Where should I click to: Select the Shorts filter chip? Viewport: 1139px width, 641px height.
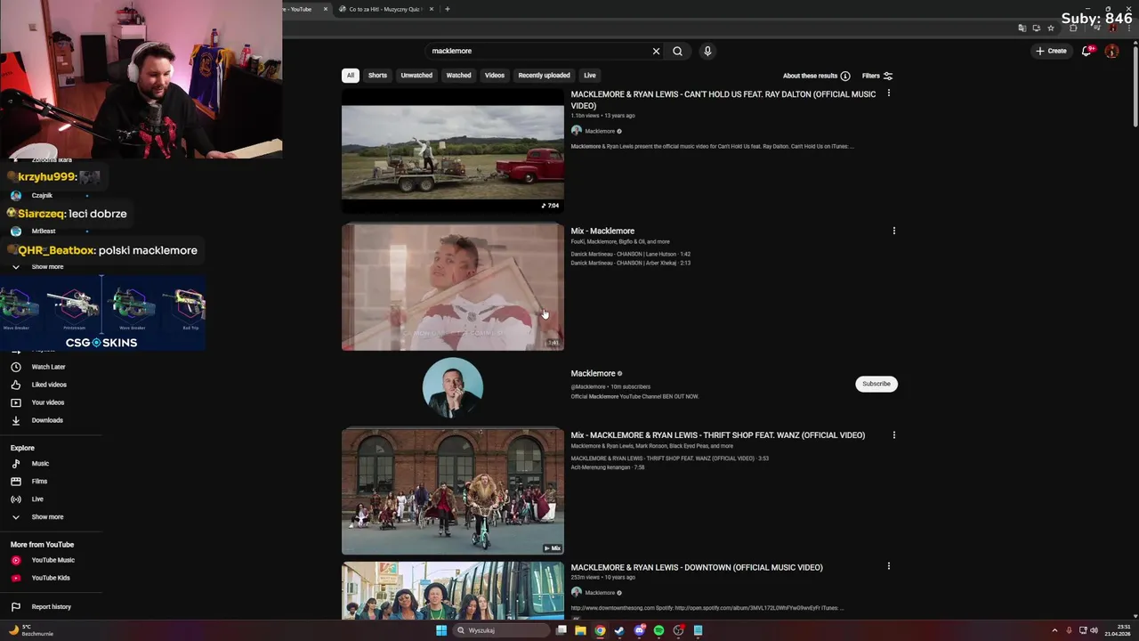[x=377, y=76]
